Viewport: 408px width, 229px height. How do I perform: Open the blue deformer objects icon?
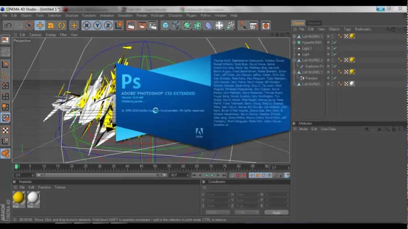click(208, 25)
